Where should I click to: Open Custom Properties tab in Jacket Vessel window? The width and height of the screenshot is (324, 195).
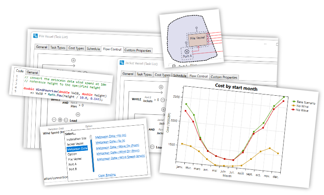(x=224, y=77)
